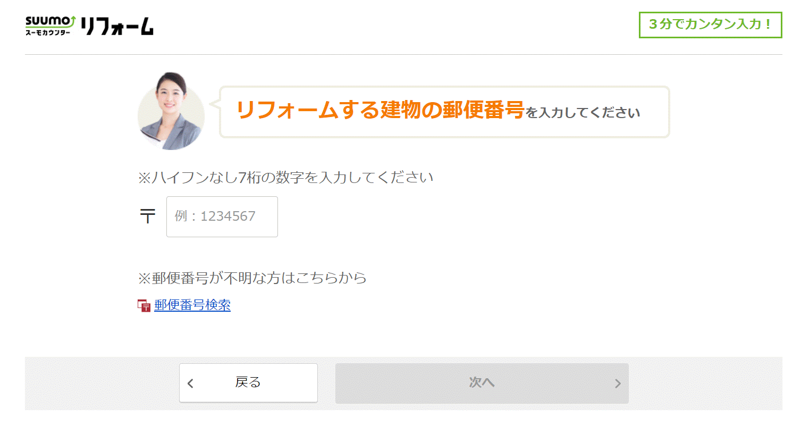801x425 pixels.
Task: Click the green arrow on the SUUMO logo
Action: click(x=73, y=21)
